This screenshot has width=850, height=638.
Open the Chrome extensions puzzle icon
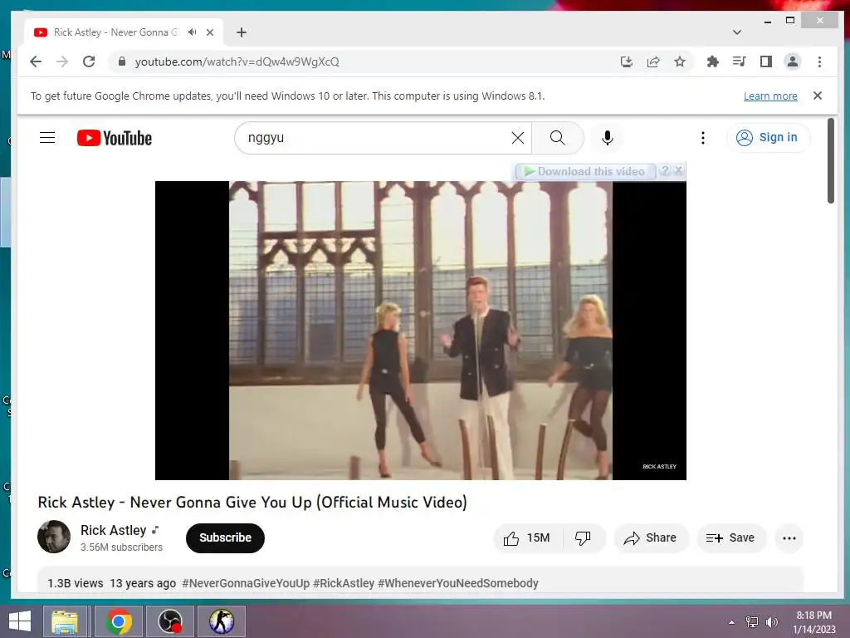coord(713,61)
